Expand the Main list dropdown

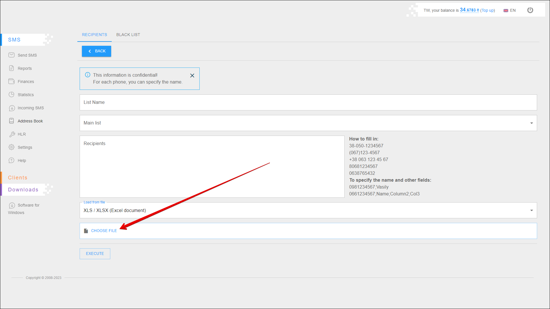tap(531, 123)
